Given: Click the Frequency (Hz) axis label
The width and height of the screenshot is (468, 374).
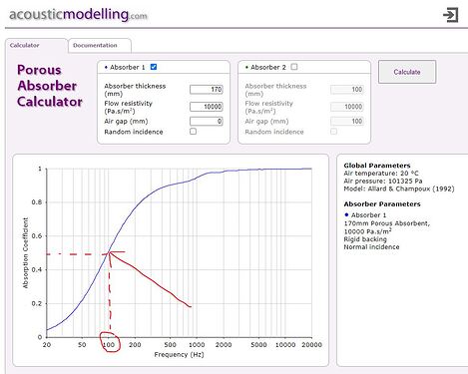Looking at the screenshot, I should tap(179, 355).
